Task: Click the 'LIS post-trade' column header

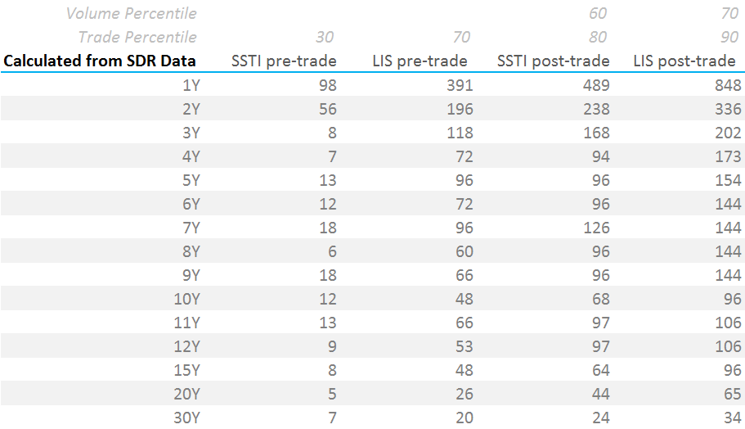Action: 684,61
